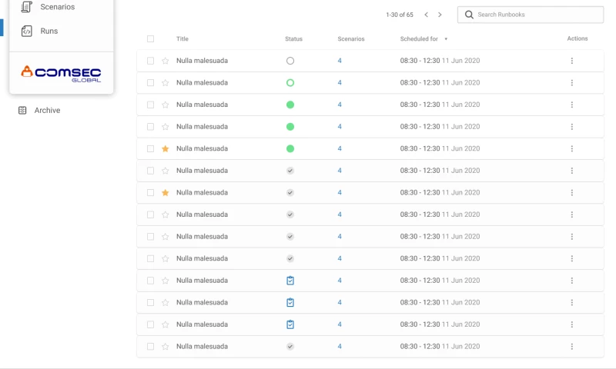Viewport: 616px width, 369px height.
Task: Sort by the Scenarios column header
Action: (351, 38)
